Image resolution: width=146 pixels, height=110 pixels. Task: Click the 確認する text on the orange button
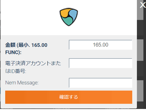[69, 97]
